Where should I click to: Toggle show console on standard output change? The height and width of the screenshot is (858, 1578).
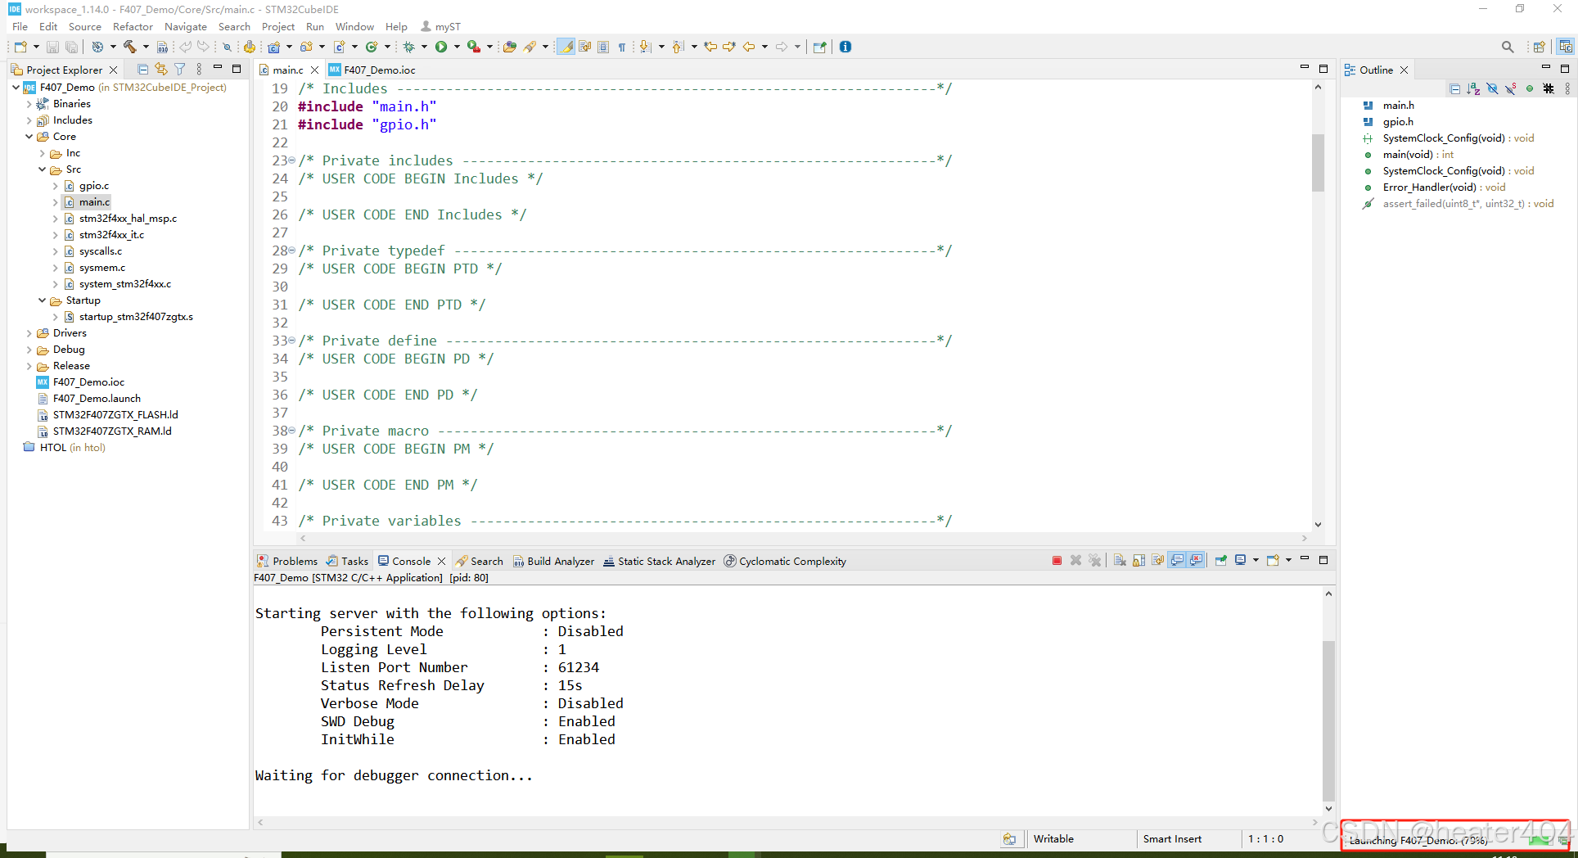[x=1177, y=560]
